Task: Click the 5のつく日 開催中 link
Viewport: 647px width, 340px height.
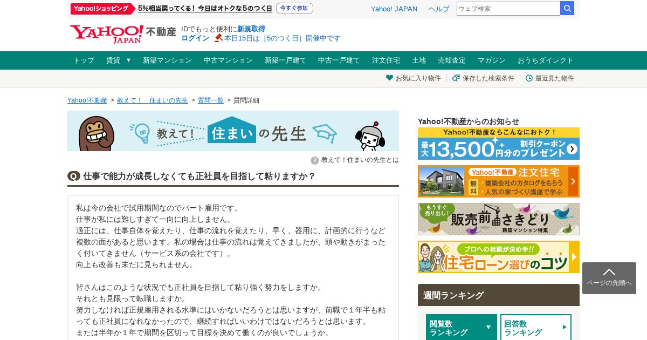Action: [283, 38]
